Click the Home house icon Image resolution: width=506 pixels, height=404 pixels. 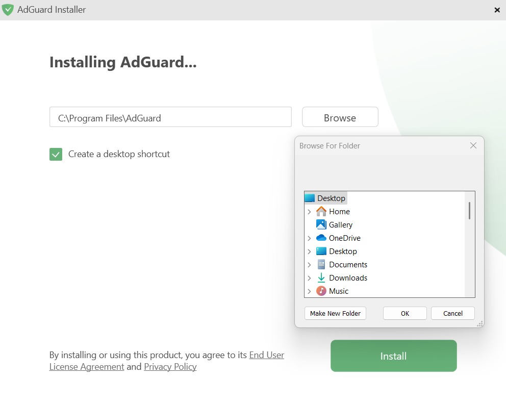tap(321, 211)
